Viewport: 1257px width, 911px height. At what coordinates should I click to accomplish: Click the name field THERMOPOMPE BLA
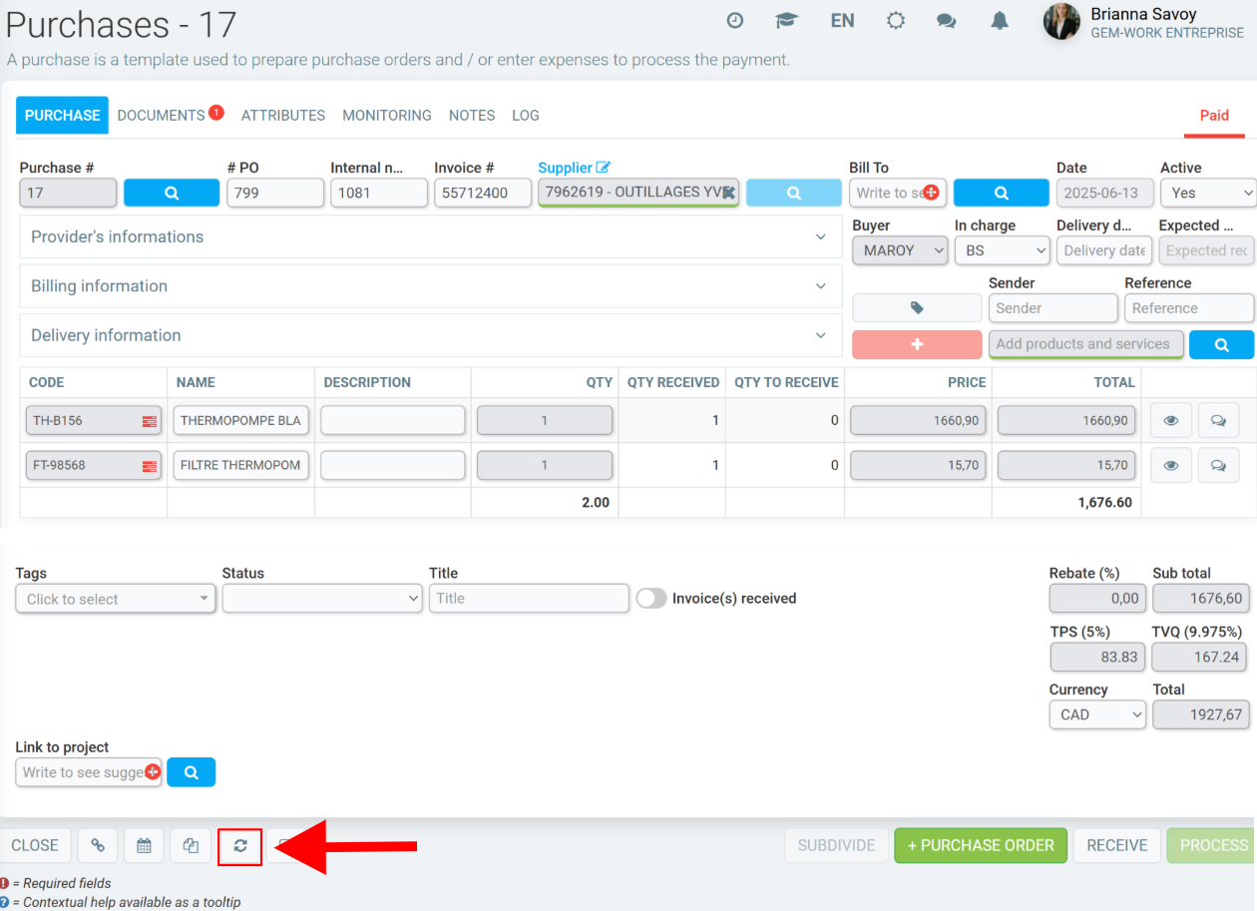pos(240,421)
